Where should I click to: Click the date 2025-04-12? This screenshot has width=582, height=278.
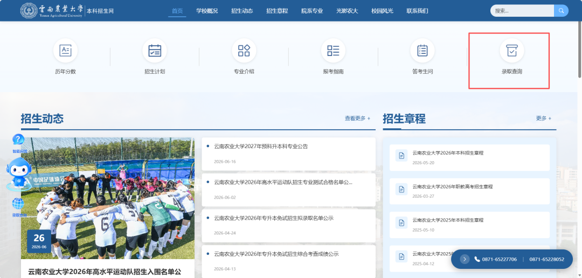coord(423,263)
